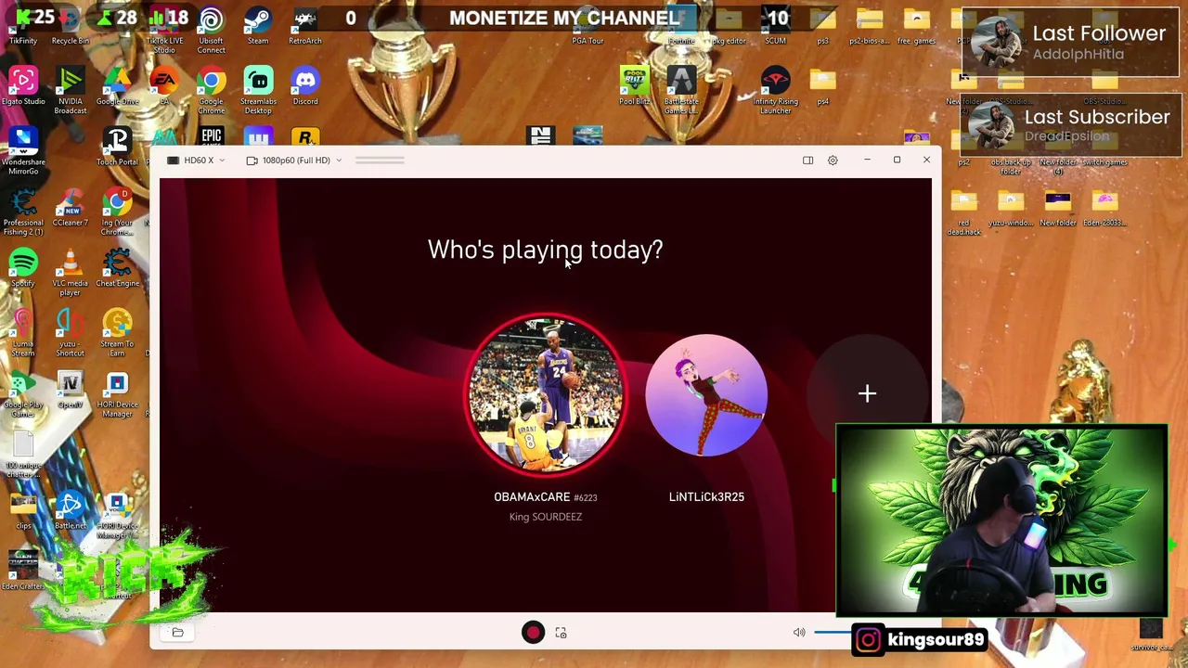This screenshot has height=668, width=1188.
Task: Open the yuzu-windo... desktop folder
Action: click(x=1011, y=208)
